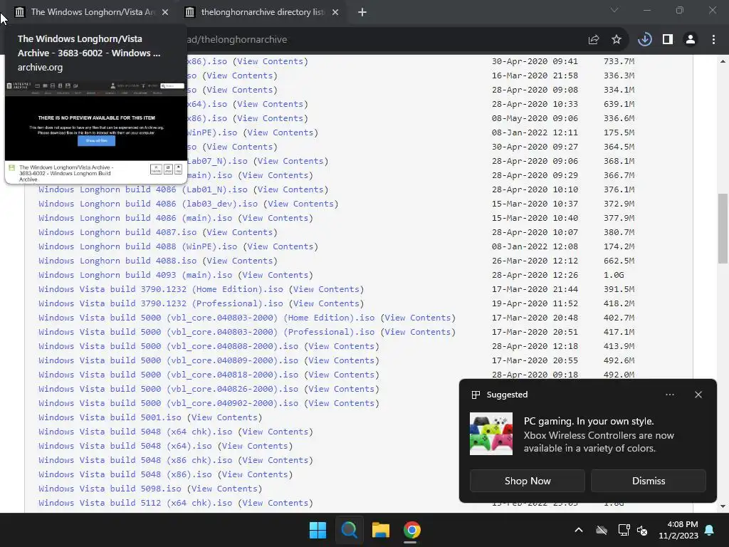Switch to thelonghornarchive directory listing tab
Viewport: 729px width, 547px height.
[x=262, y=12]
